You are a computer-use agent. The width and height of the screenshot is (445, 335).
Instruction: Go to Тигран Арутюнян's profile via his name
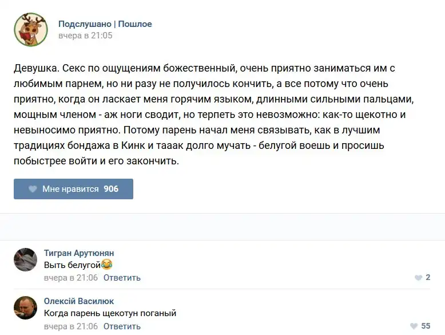[x=79, y=253]
